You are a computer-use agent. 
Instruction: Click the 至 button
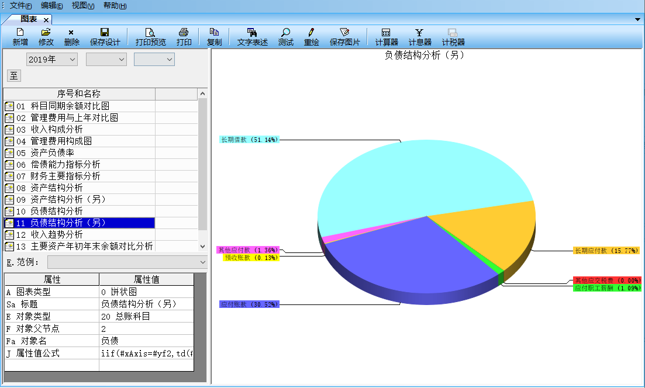(x=13, y=75)
